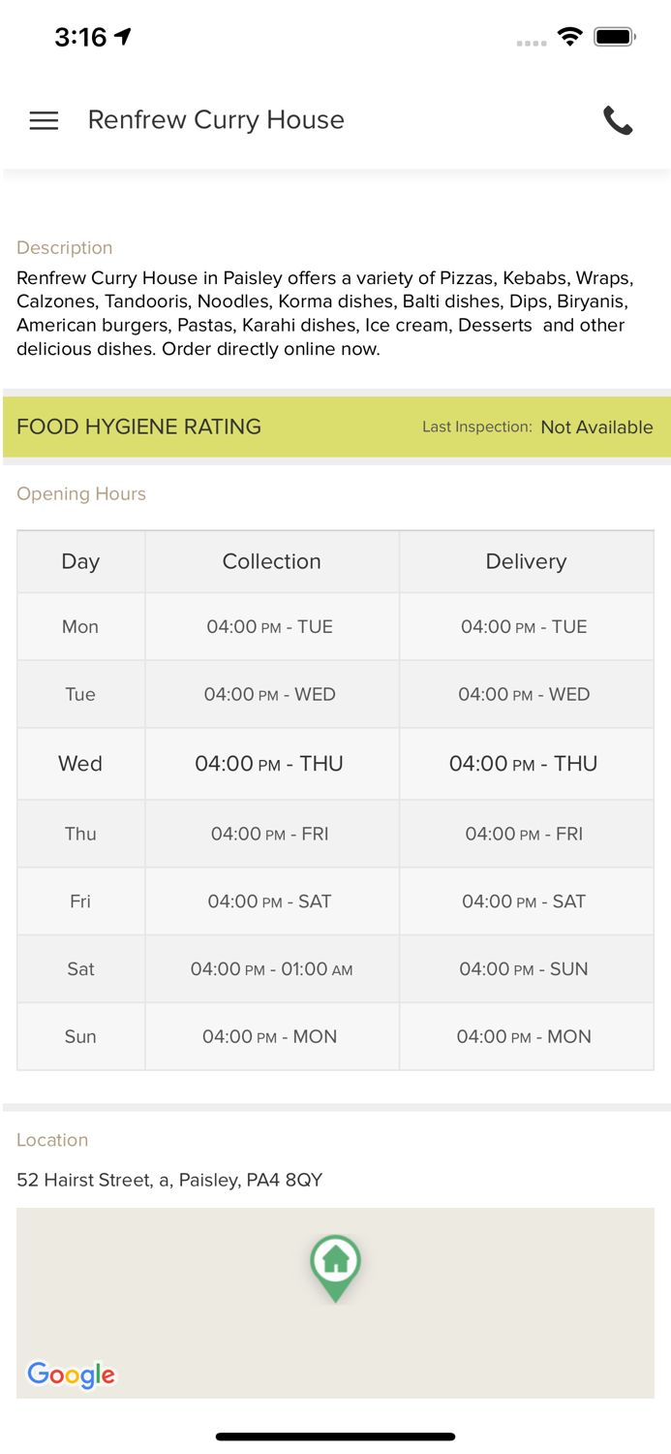
Task: Tap the restaurant description paragraph
Action: 325,313
